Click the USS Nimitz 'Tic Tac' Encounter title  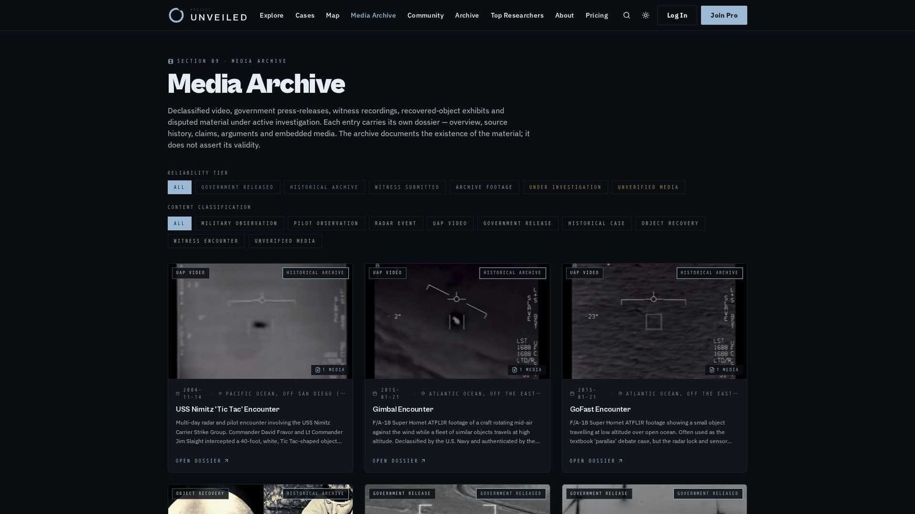click(228, 409)
